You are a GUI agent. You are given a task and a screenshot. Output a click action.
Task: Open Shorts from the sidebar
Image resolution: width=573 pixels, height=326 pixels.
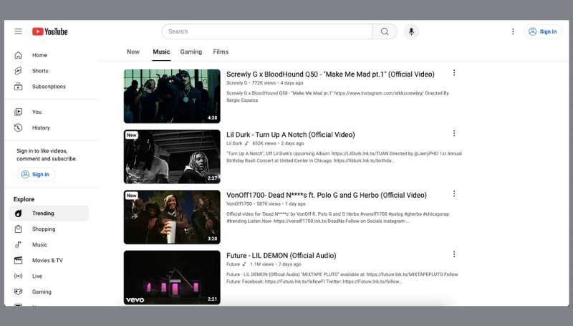coord(49,71)
